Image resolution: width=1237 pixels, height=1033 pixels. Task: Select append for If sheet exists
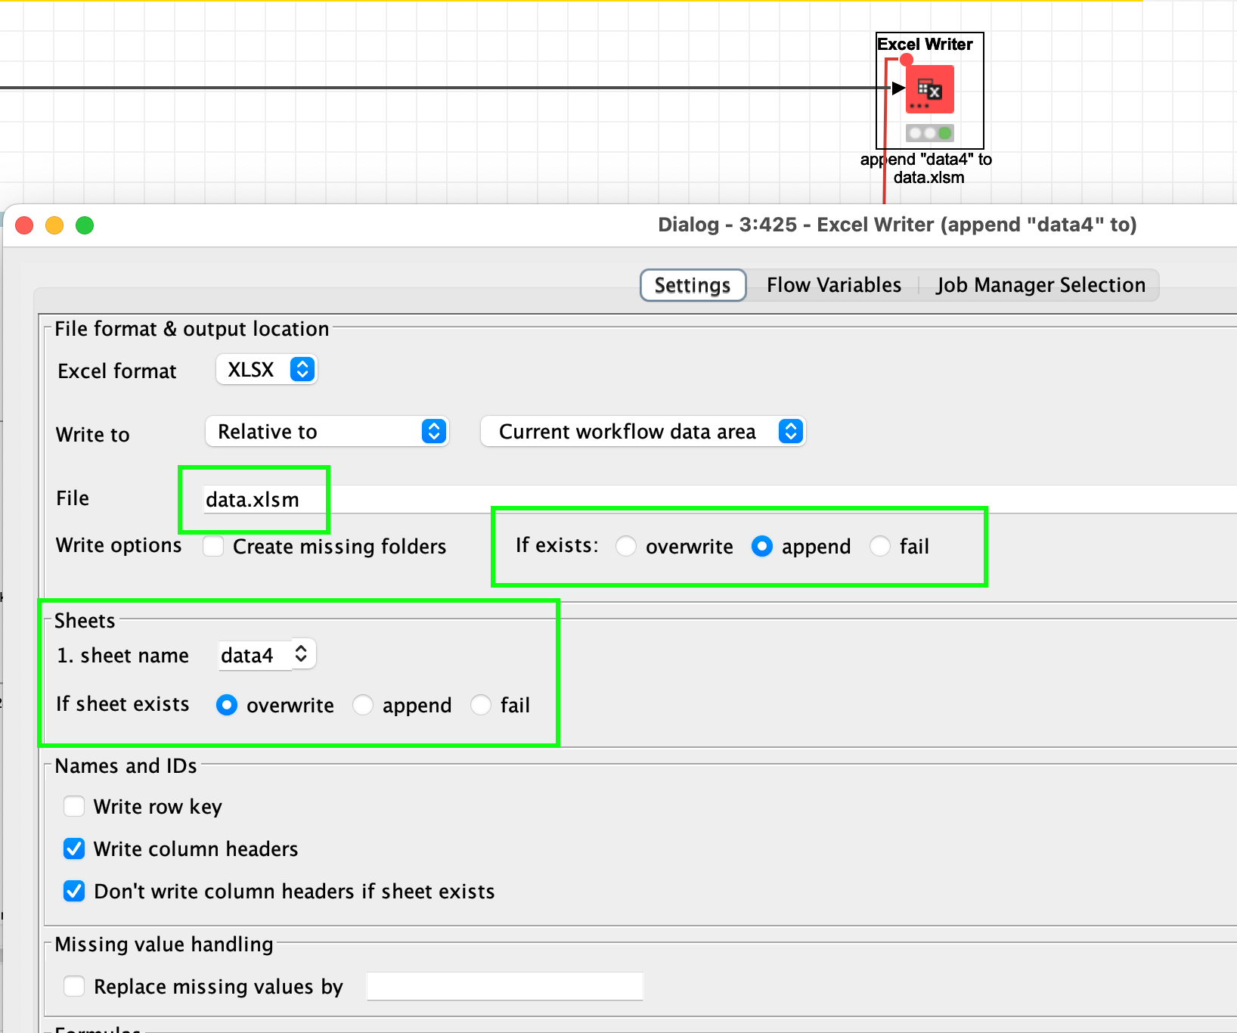[363, 705]
